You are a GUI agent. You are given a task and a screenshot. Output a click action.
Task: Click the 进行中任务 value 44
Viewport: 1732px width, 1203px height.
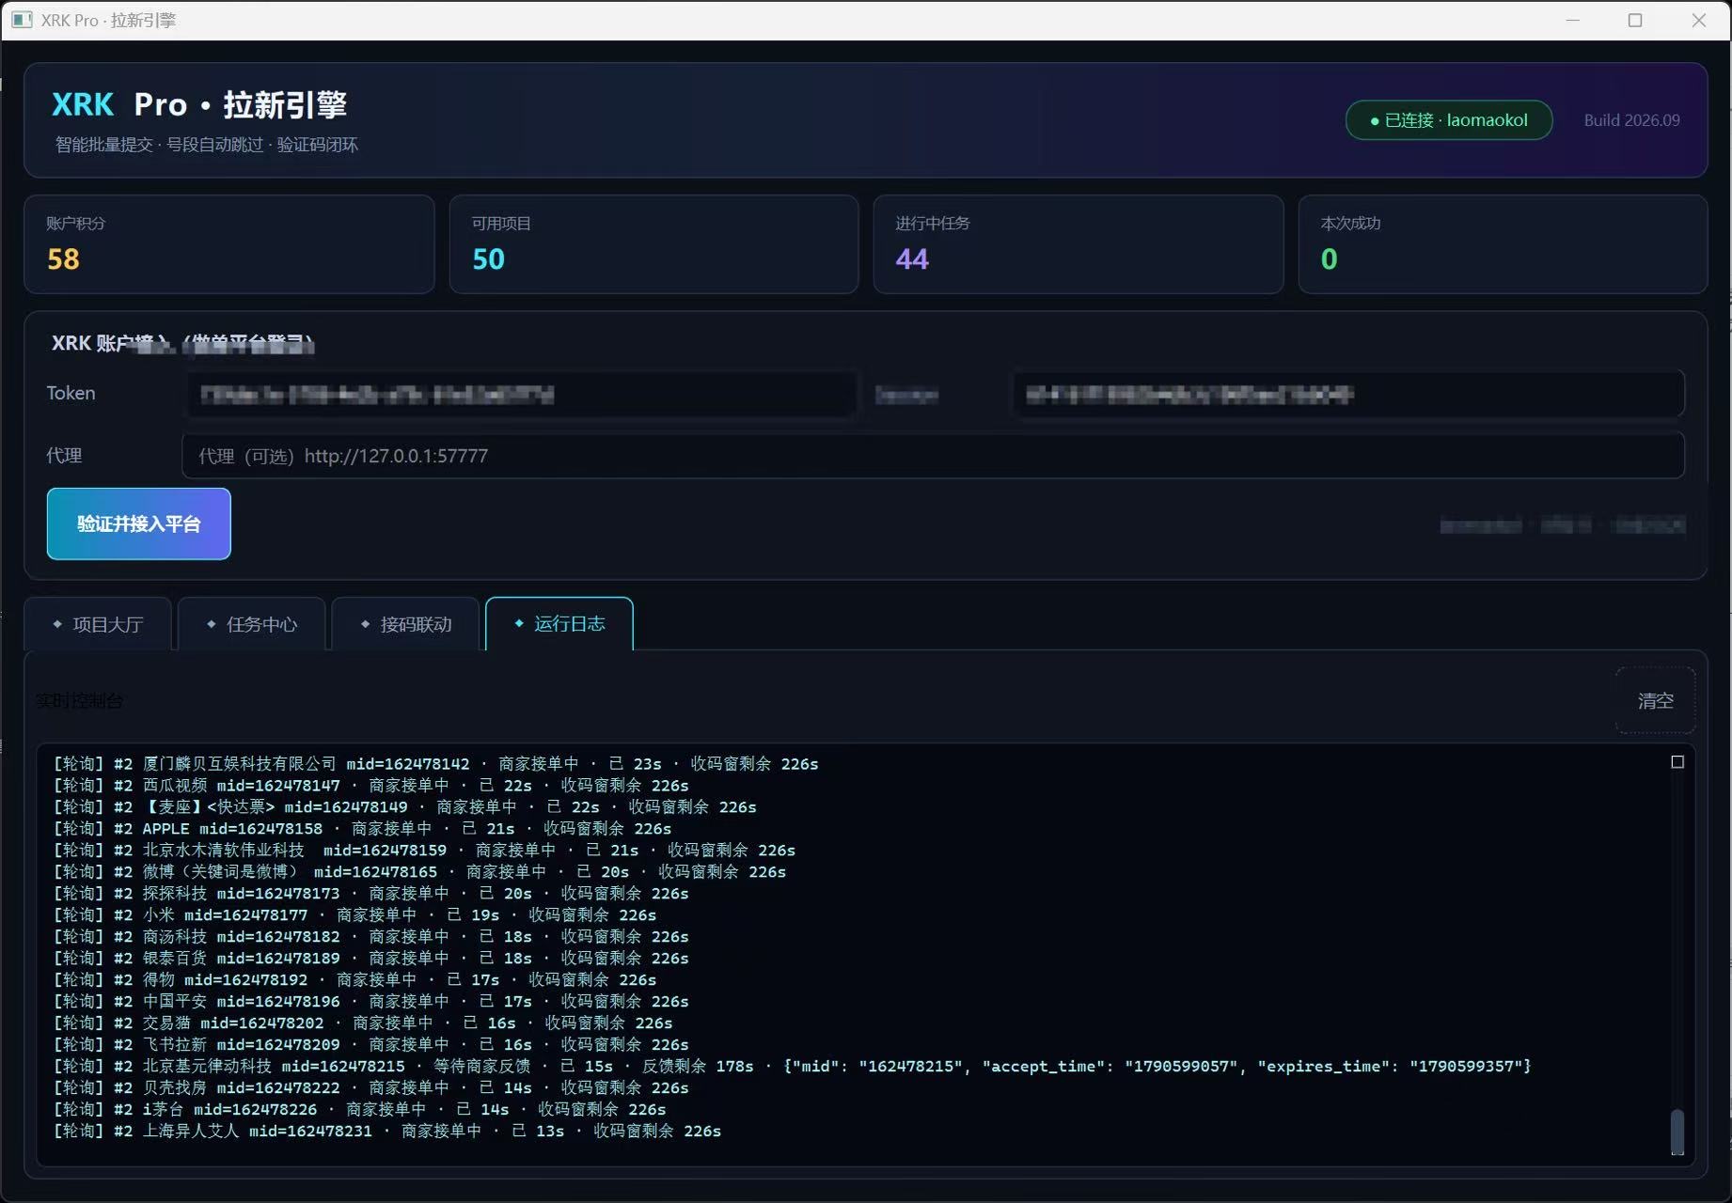pos(912,259)
